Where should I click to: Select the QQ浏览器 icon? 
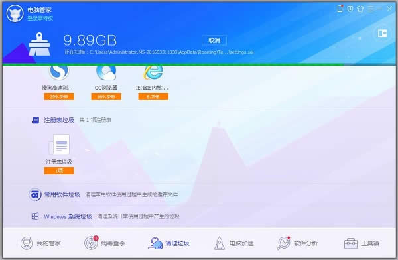coord(106,72)
